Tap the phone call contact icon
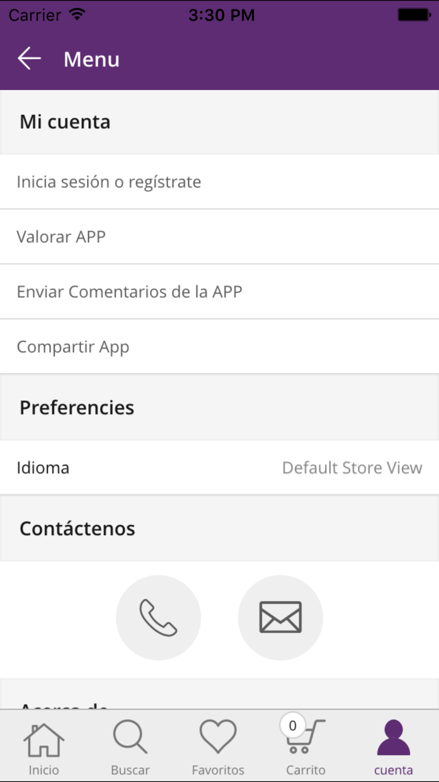 tap(158, 618)
